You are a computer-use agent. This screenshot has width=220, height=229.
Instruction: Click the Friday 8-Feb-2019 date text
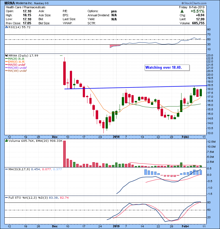(192, 7)
